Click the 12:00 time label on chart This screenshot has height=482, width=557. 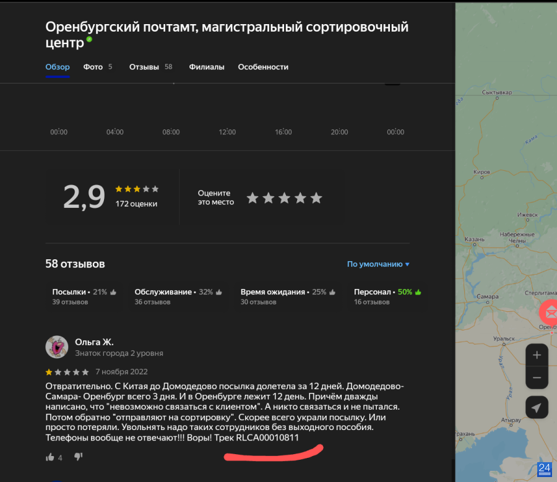[227, 132]
